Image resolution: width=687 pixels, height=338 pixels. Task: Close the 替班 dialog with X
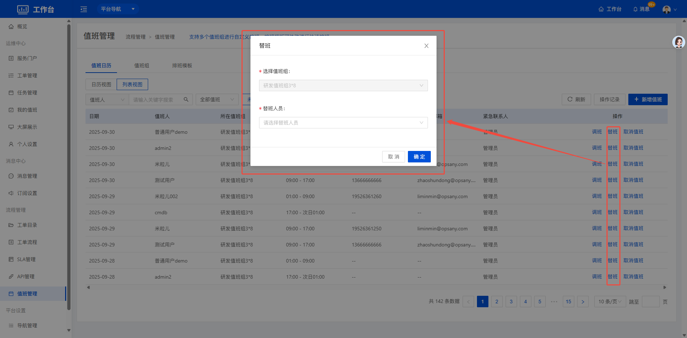point(426,46)
